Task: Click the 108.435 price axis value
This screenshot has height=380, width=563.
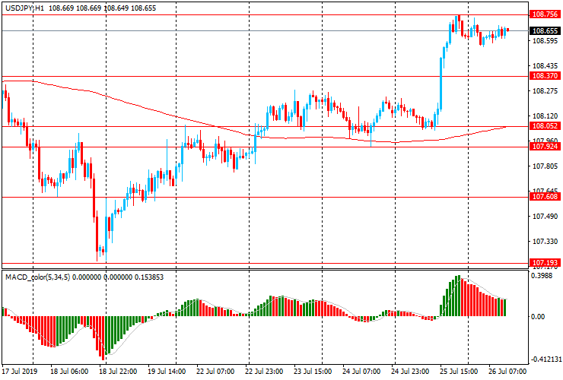Action: (545, 66)
